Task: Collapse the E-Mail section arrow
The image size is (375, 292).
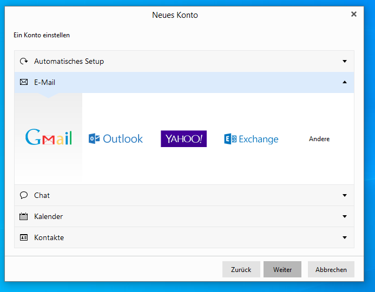Action: (345, 82)
